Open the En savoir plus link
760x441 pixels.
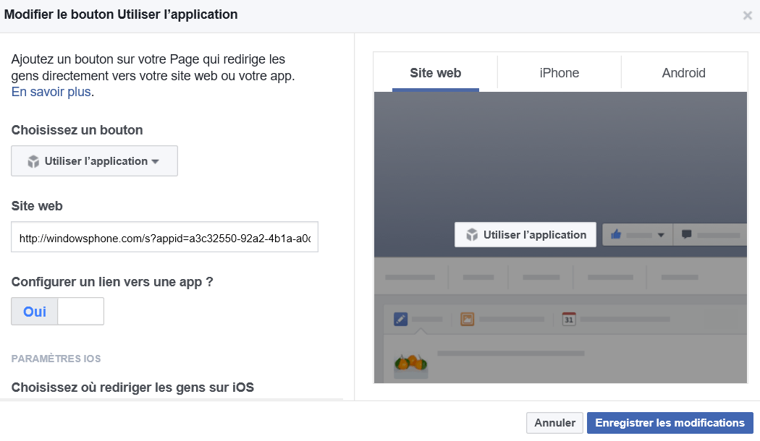(x=51, y=92)
